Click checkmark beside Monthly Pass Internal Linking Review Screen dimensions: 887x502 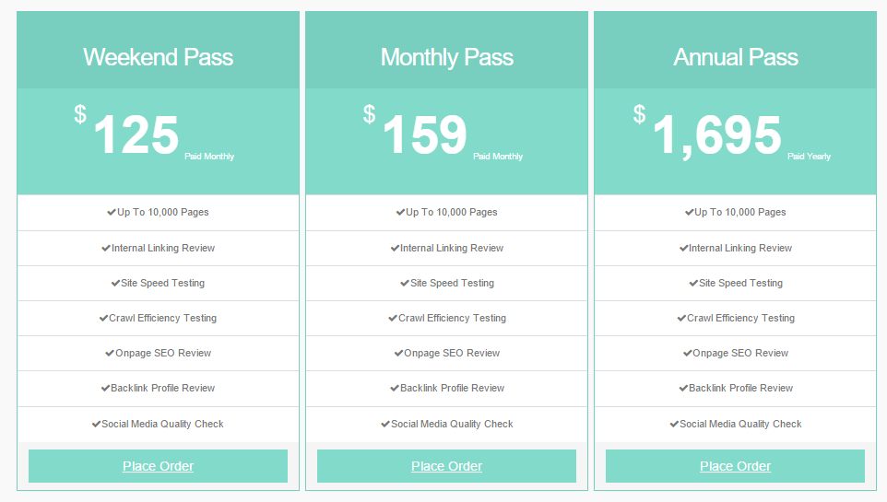(395, 249)
